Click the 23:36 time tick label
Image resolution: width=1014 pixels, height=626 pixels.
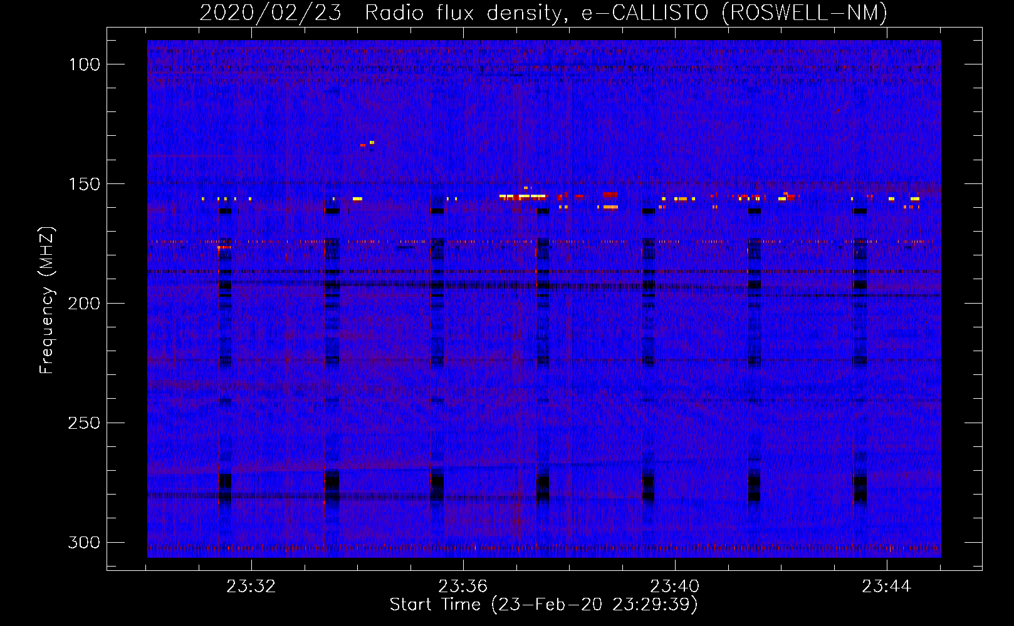pyautogui.click(x=463, y=587)
